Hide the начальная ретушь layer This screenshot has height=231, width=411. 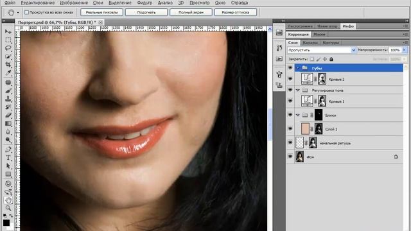[x=290, y=142]
